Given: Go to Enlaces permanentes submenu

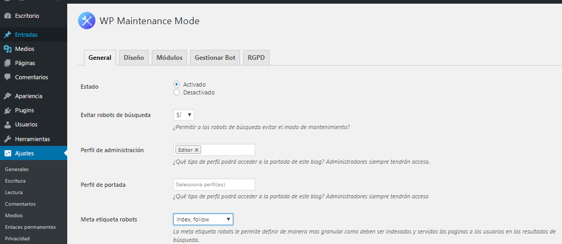Looking at the screenshot, I should coord(30,227).
